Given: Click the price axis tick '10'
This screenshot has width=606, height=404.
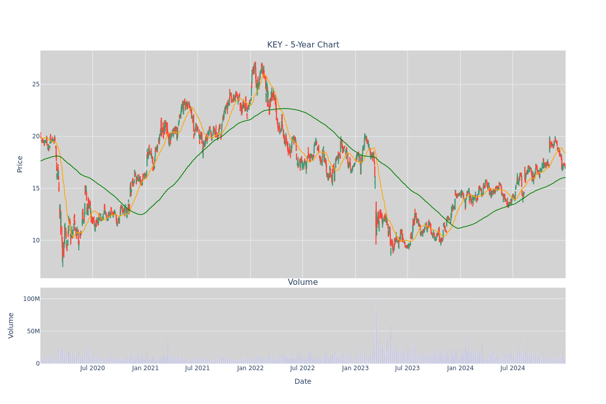Looking at the screenshot, I should pyautogui.click(x=36, y=240).
